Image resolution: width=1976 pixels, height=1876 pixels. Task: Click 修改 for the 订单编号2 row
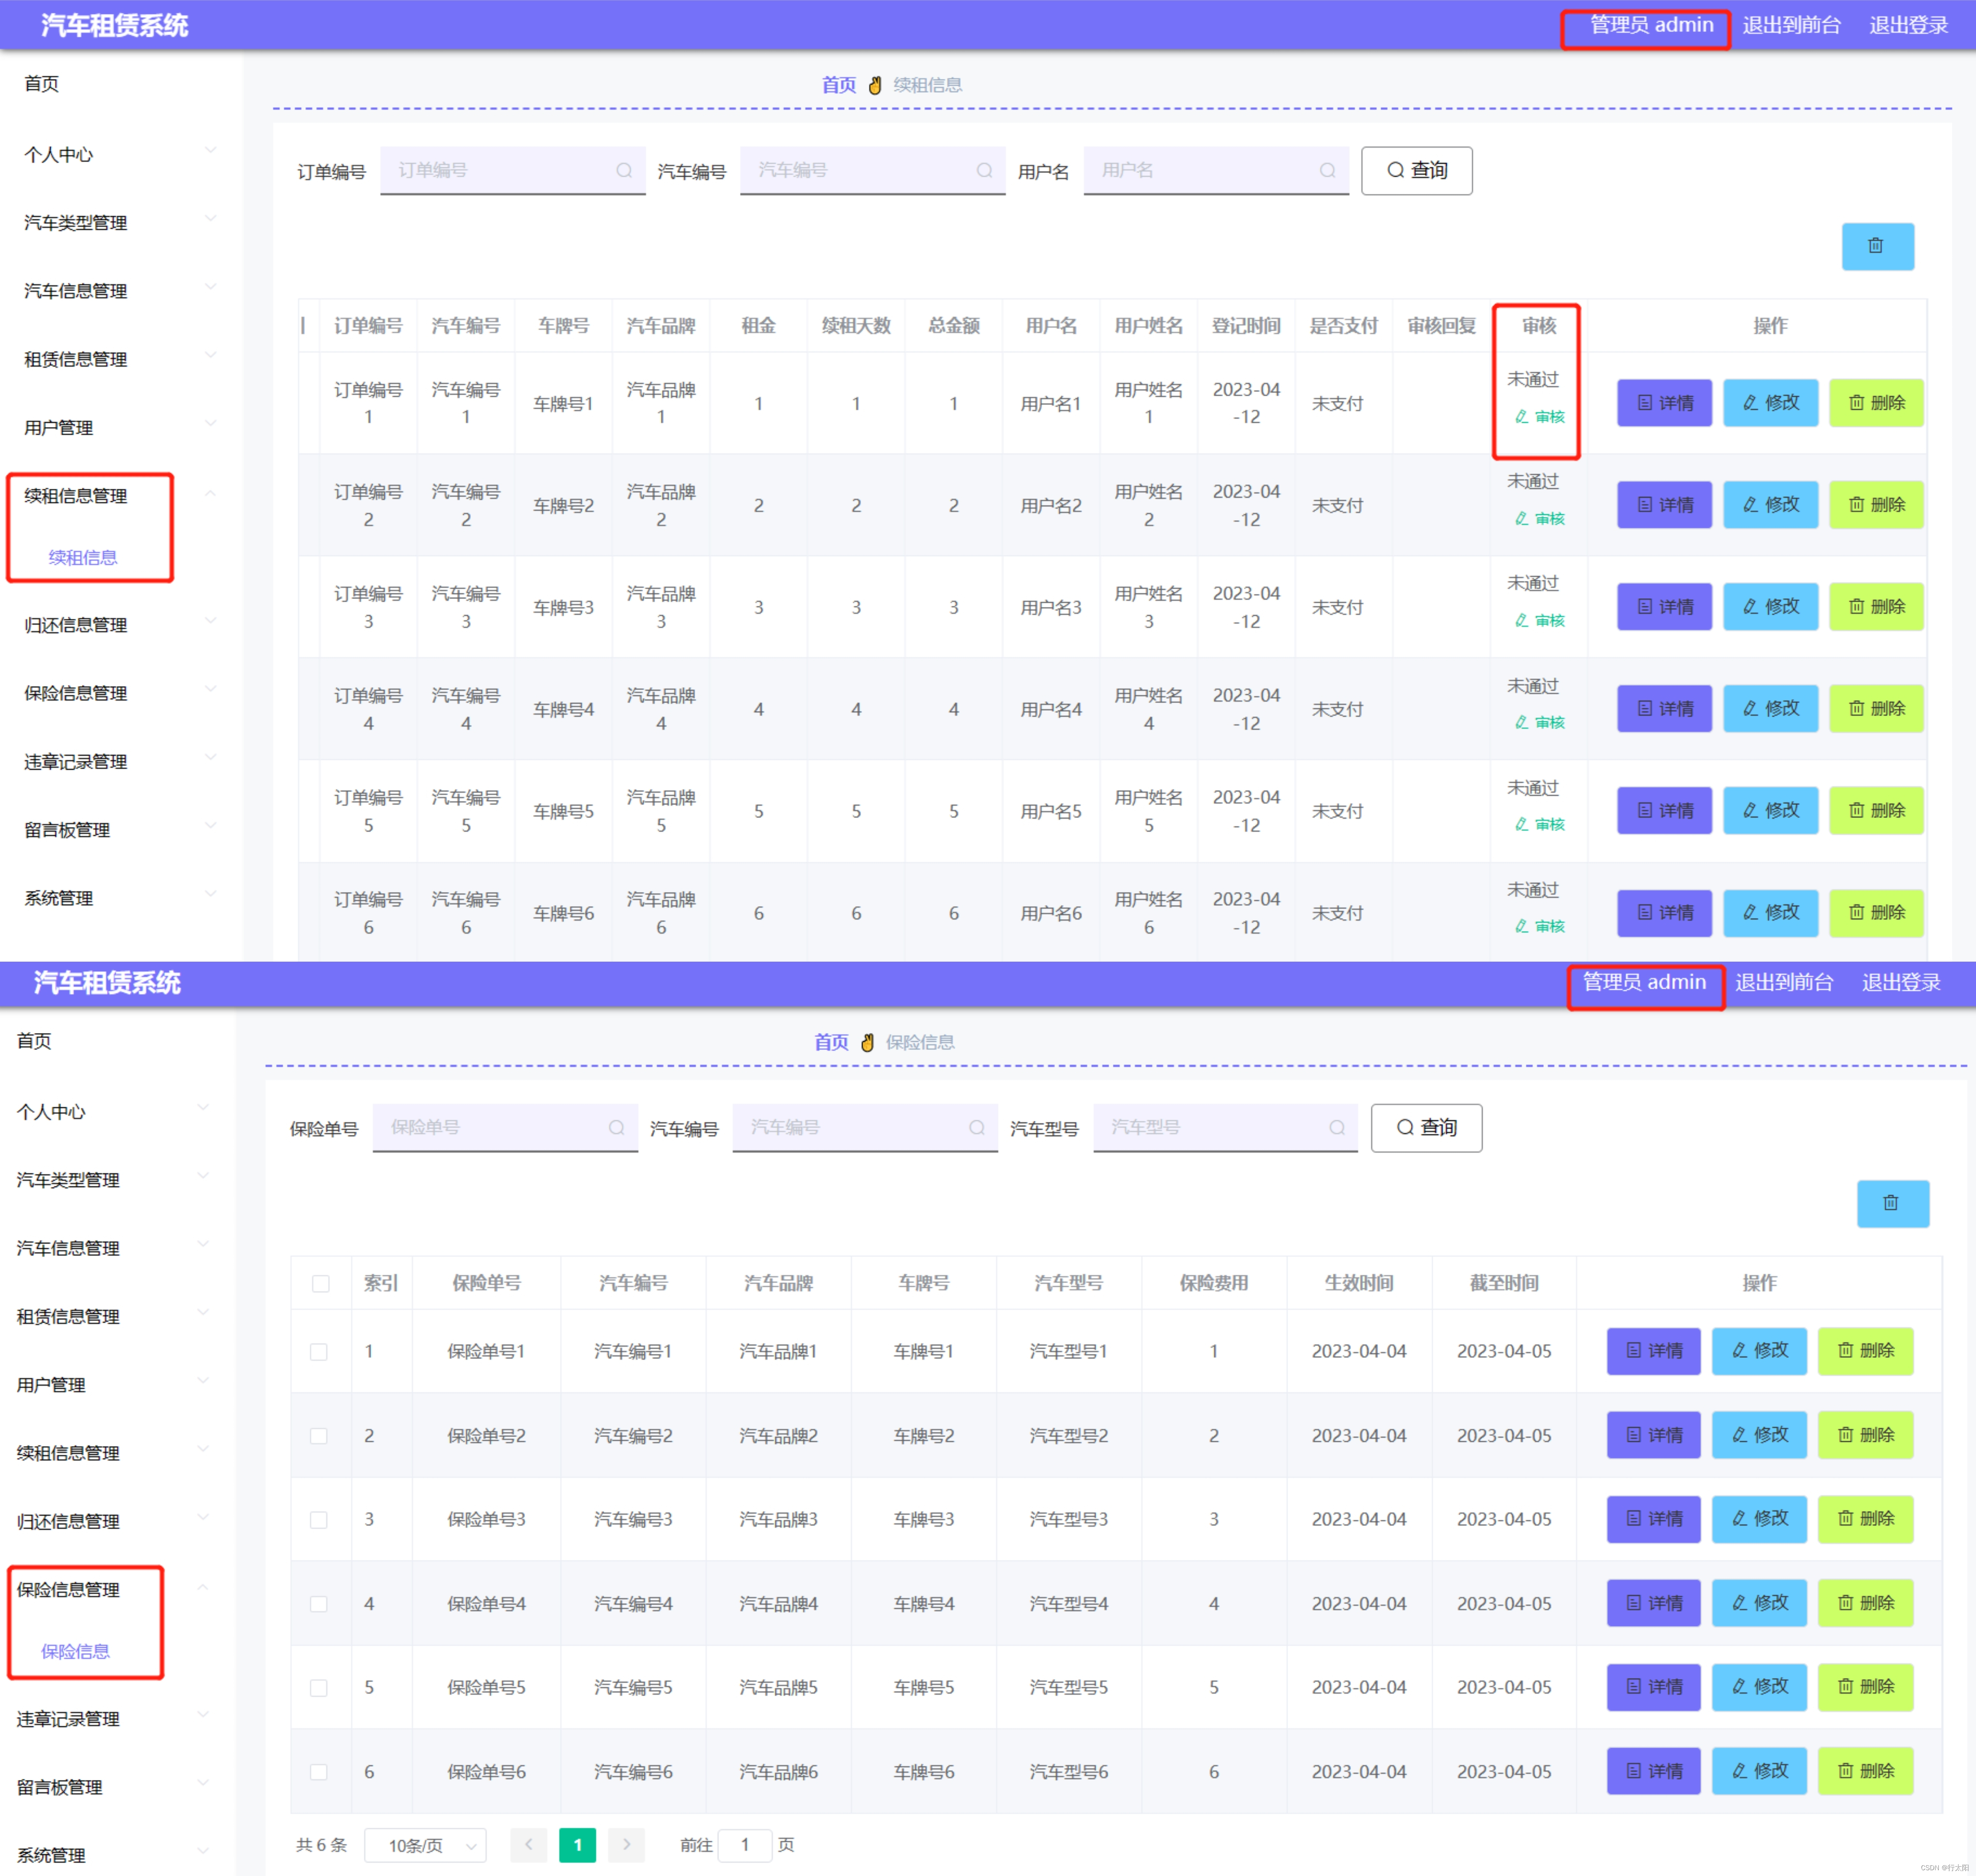tap(1770, 505)
